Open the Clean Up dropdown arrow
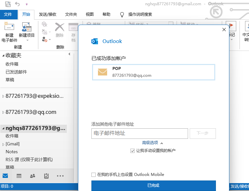 [x=50, y=32]
